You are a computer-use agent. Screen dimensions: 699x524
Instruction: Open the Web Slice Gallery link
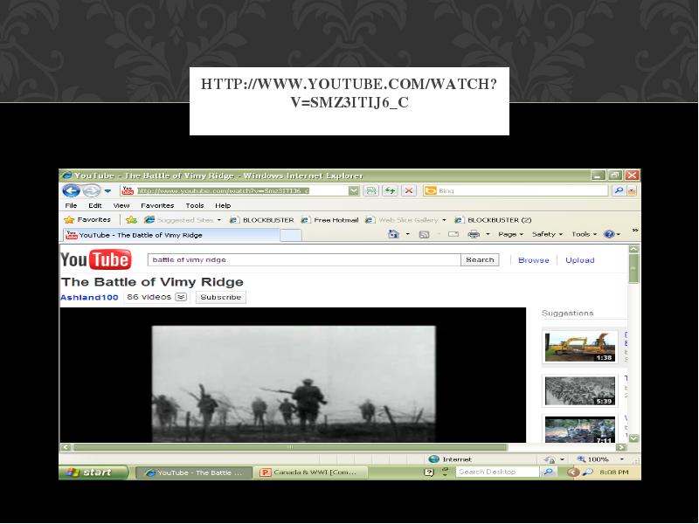405,220
